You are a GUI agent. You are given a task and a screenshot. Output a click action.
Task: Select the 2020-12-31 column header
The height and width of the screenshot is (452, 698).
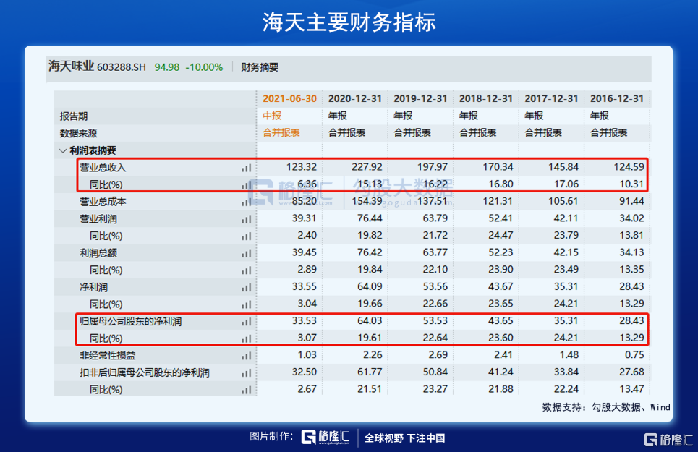coord(355,99)
